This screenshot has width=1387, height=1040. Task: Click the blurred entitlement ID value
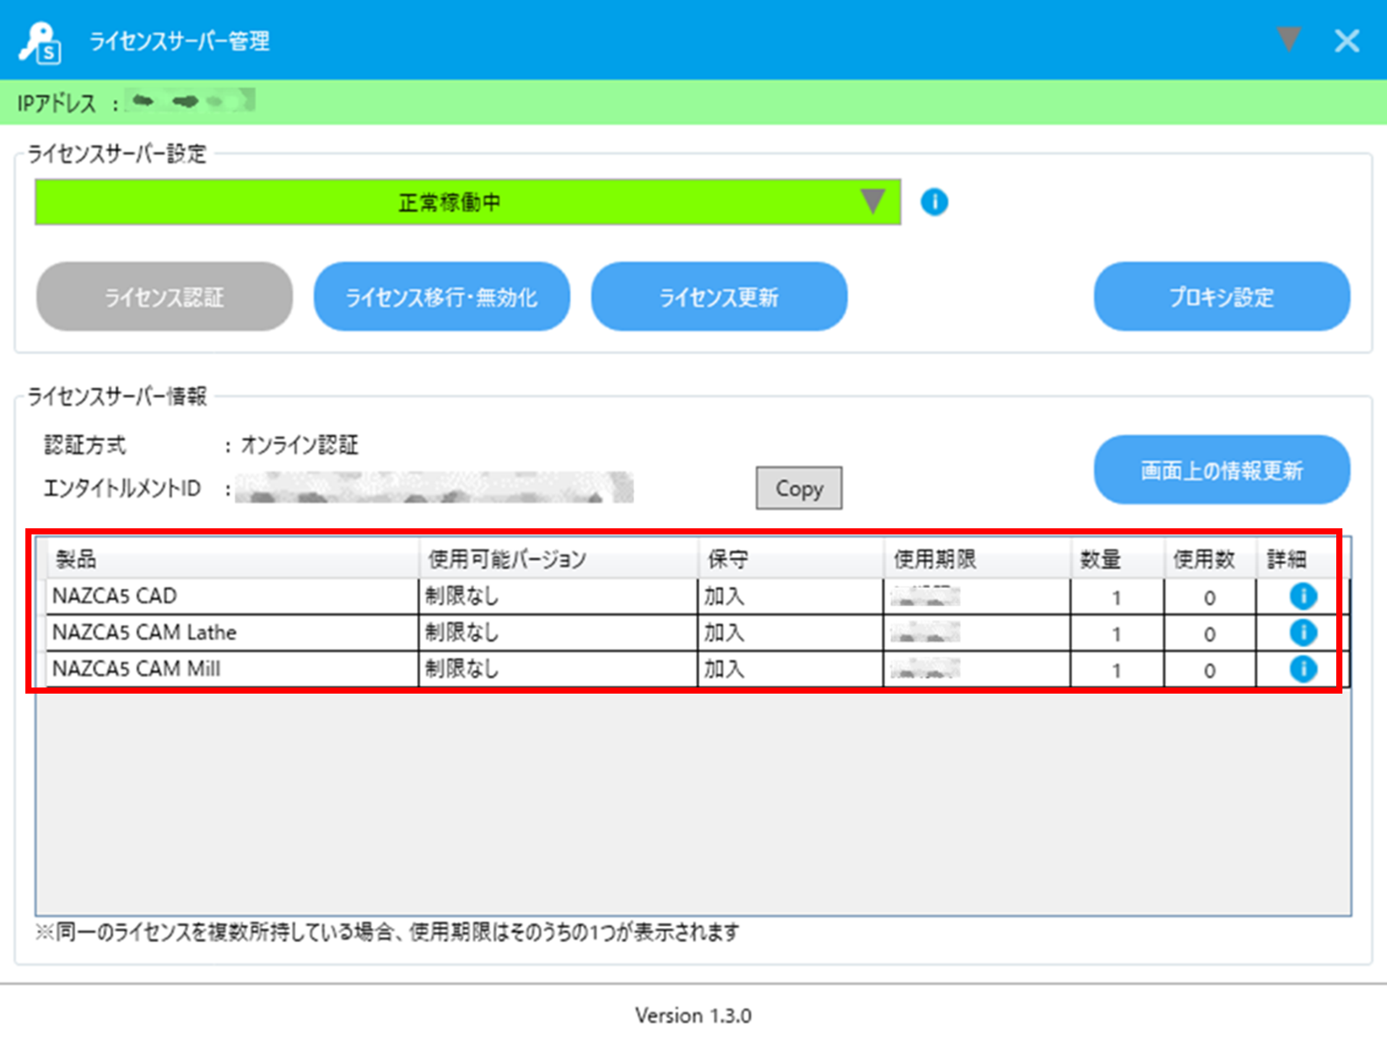coord(435,487)
